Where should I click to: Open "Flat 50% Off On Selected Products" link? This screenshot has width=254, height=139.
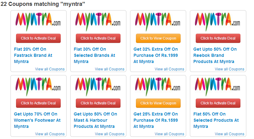[216, 120]
